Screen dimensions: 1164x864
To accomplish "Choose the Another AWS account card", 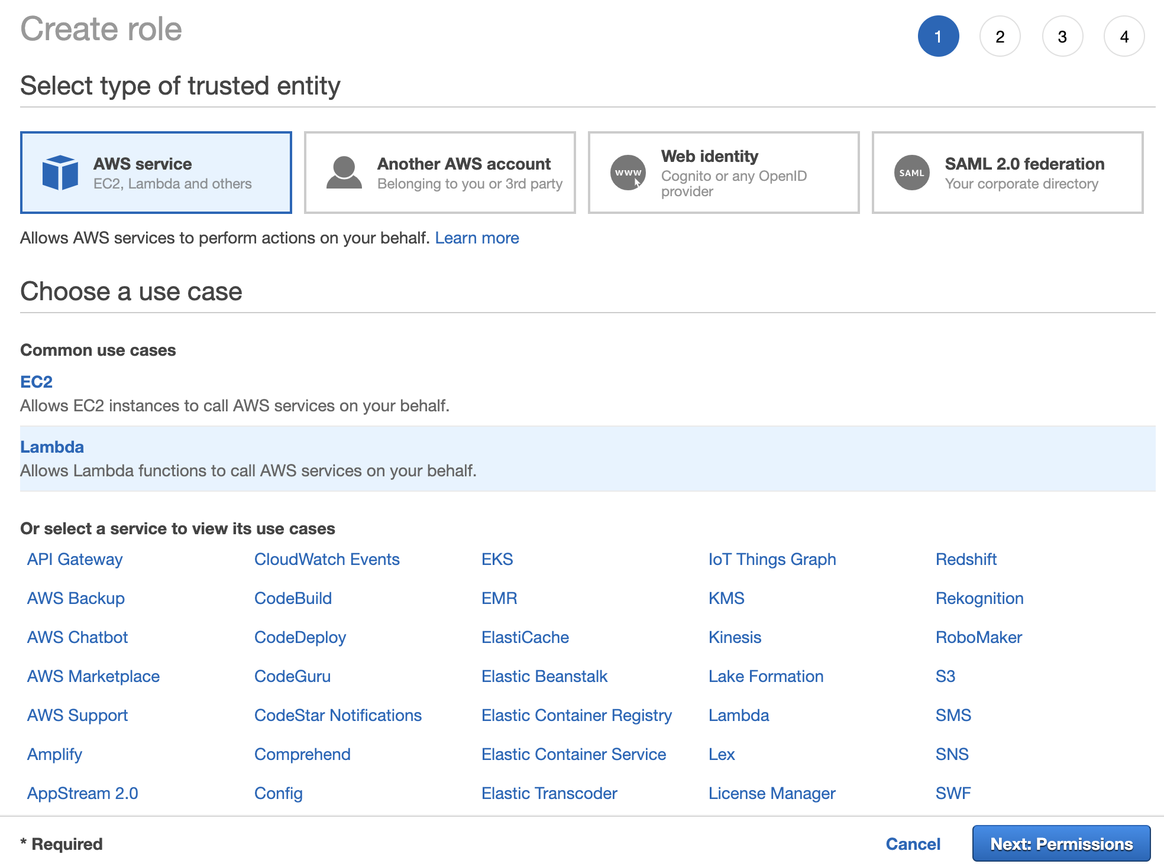I will click(439, 173).
